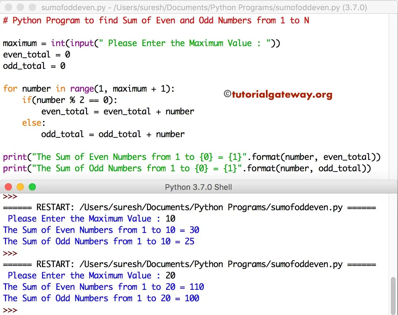Viewport: 398px width, 315px height.
Task: Maximize the Python Shell with green button
Action: click(x=32, y=187)
